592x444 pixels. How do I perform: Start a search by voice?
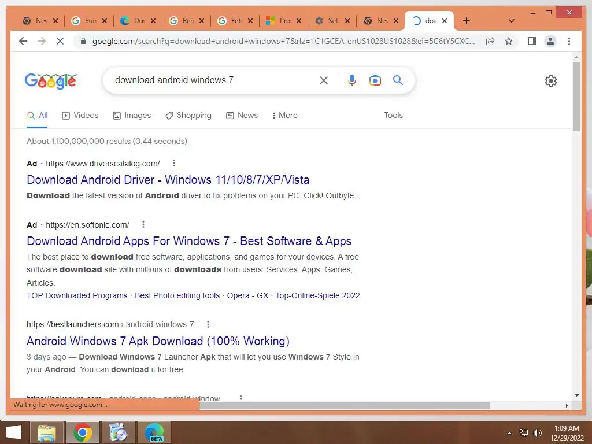coord(352,80)
